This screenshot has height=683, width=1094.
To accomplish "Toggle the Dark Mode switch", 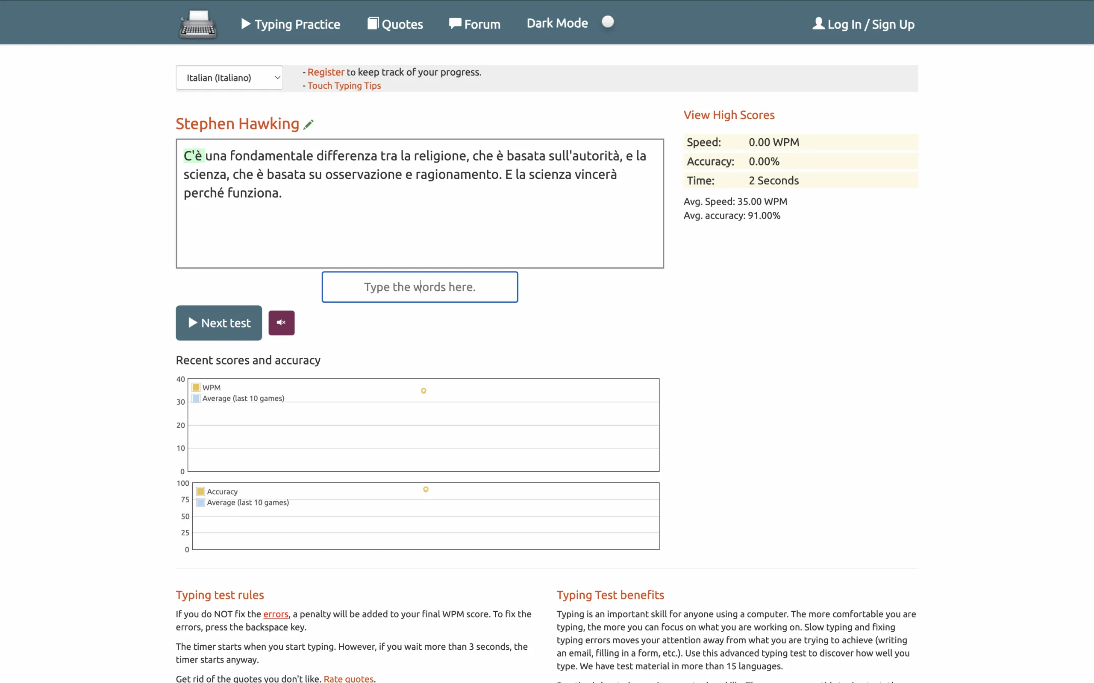I will [x=608, y=22].
